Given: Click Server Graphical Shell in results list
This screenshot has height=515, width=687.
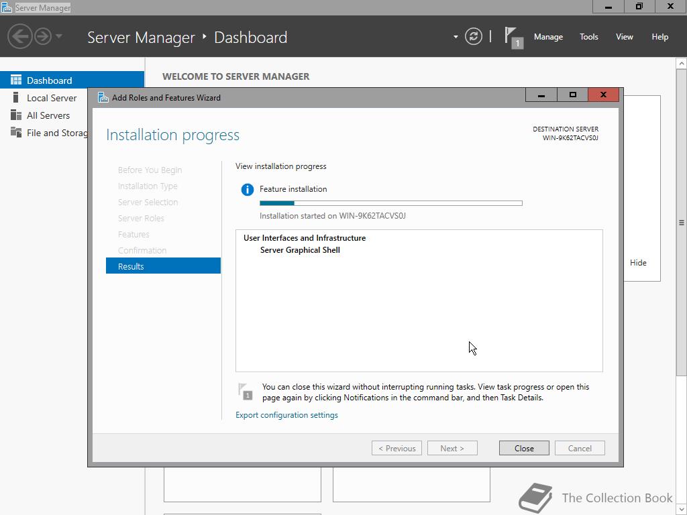Looking at the screenshot, I should click(x=300, y=250).
